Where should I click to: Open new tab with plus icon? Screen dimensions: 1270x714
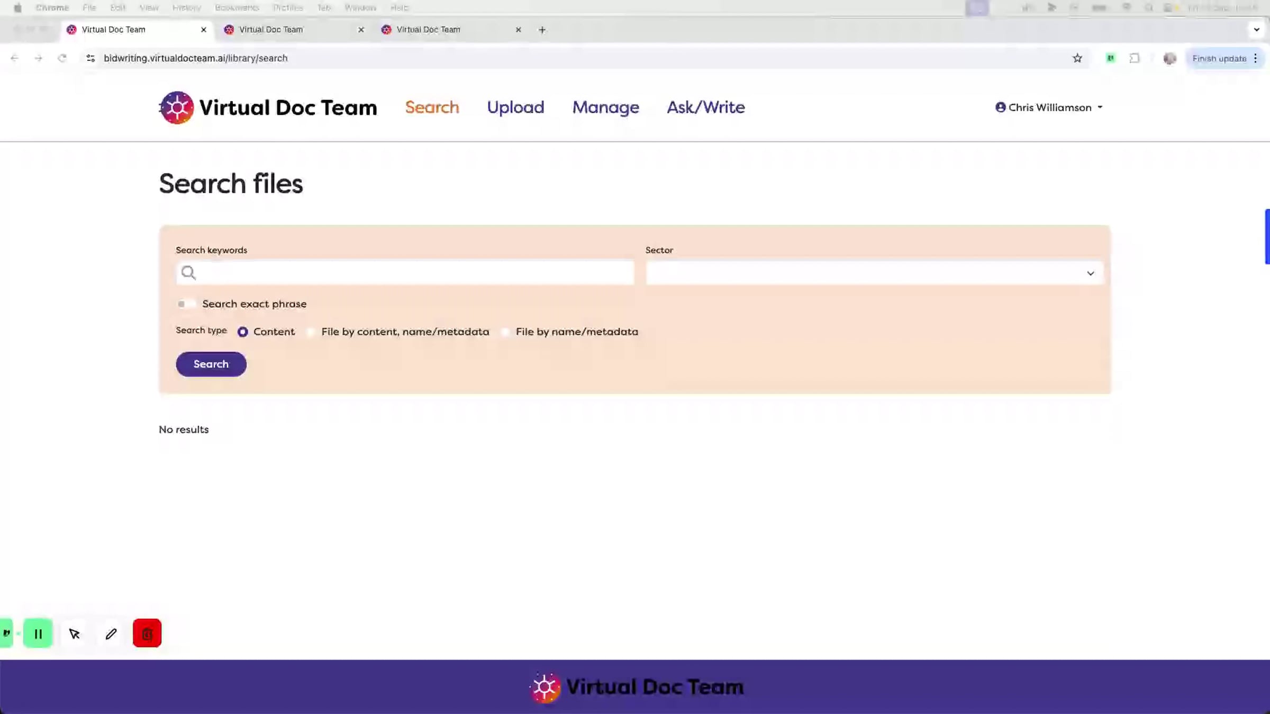point(542,30)
